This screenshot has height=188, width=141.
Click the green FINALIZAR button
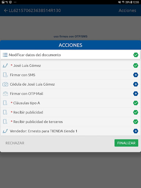point(126,143)
